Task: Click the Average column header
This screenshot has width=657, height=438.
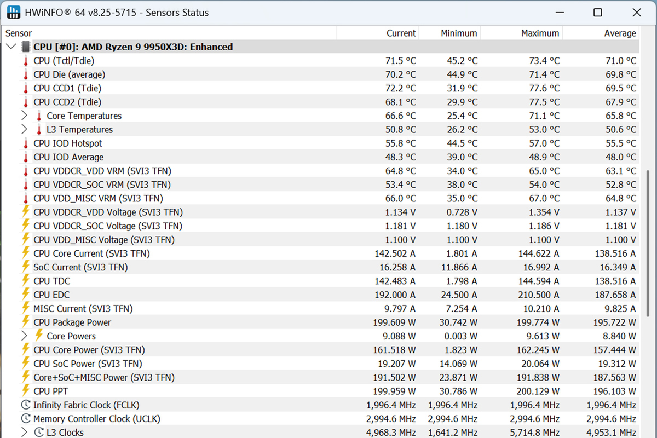Action: [601, 33]
